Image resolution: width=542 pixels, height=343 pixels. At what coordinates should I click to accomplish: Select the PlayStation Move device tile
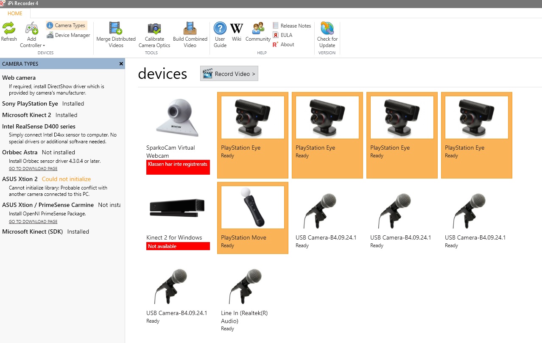253,218
